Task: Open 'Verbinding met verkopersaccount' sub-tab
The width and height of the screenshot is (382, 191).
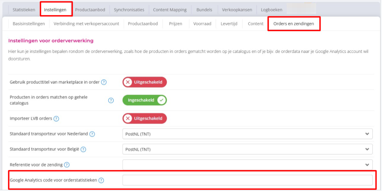Action: (86, 23)
